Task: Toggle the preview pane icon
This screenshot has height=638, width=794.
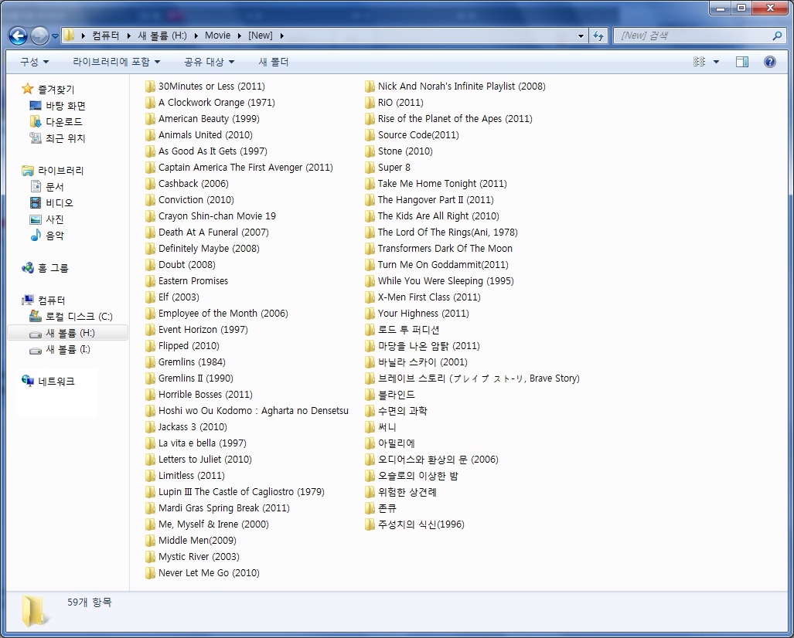Action: (x=742, y=62)
